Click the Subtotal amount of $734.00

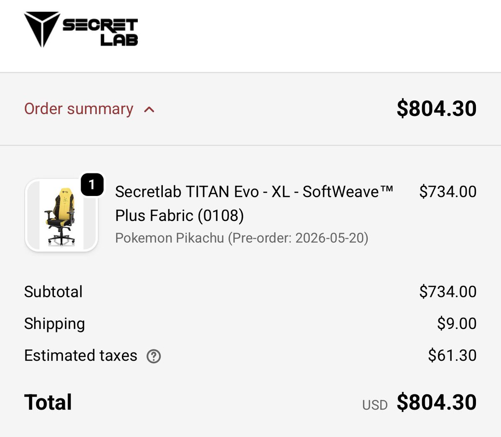[x=448, y=291]
